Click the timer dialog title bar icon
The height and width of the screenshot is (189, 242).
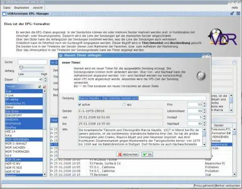pyautogui.click(x=61, y=55)
